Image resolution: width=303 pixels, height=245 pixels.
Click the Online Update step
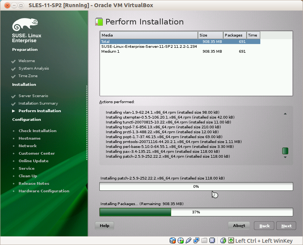tap(33, 161)
